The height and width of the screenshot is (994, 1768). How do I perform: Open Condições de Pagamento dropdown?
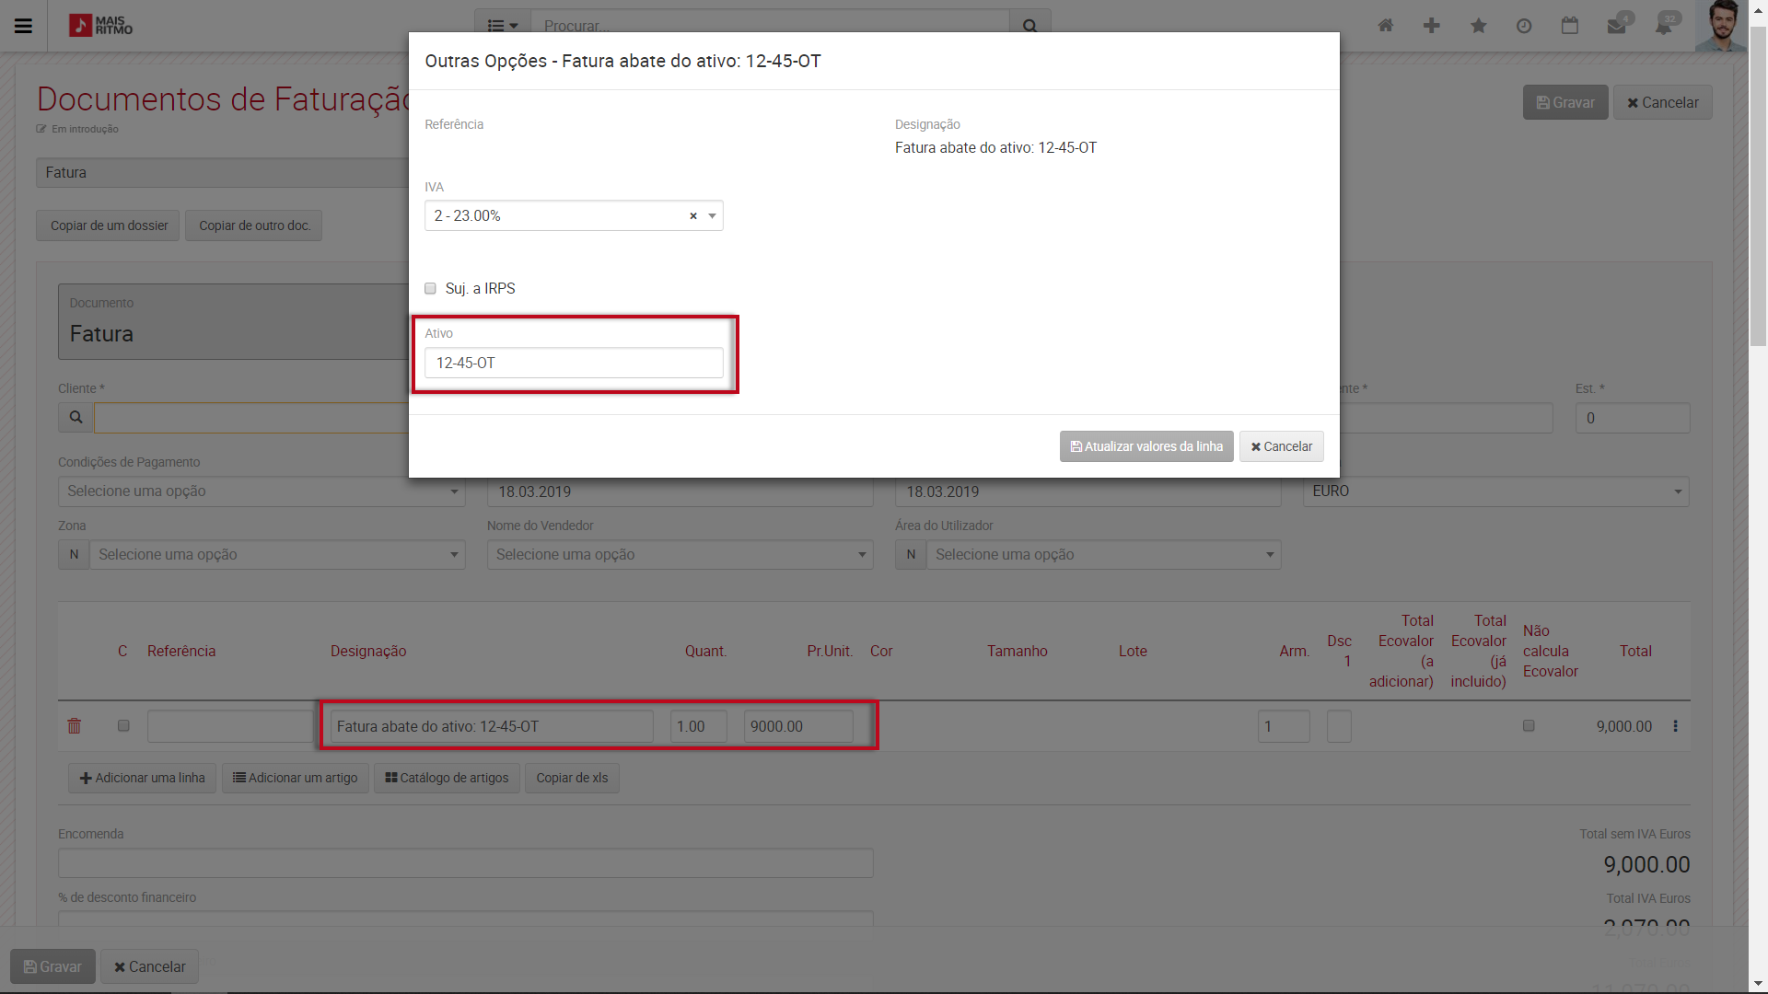262,491
